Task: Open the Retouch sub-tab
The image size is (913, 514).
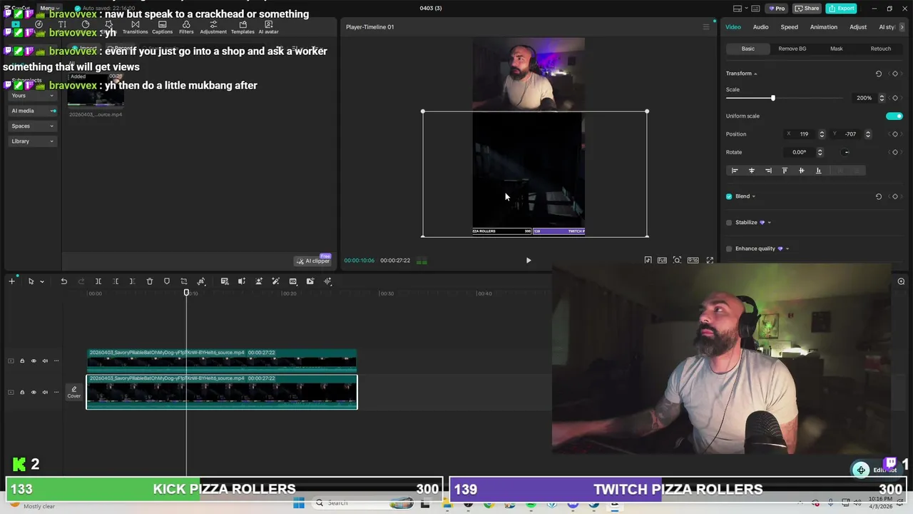Action: [880, 49]
